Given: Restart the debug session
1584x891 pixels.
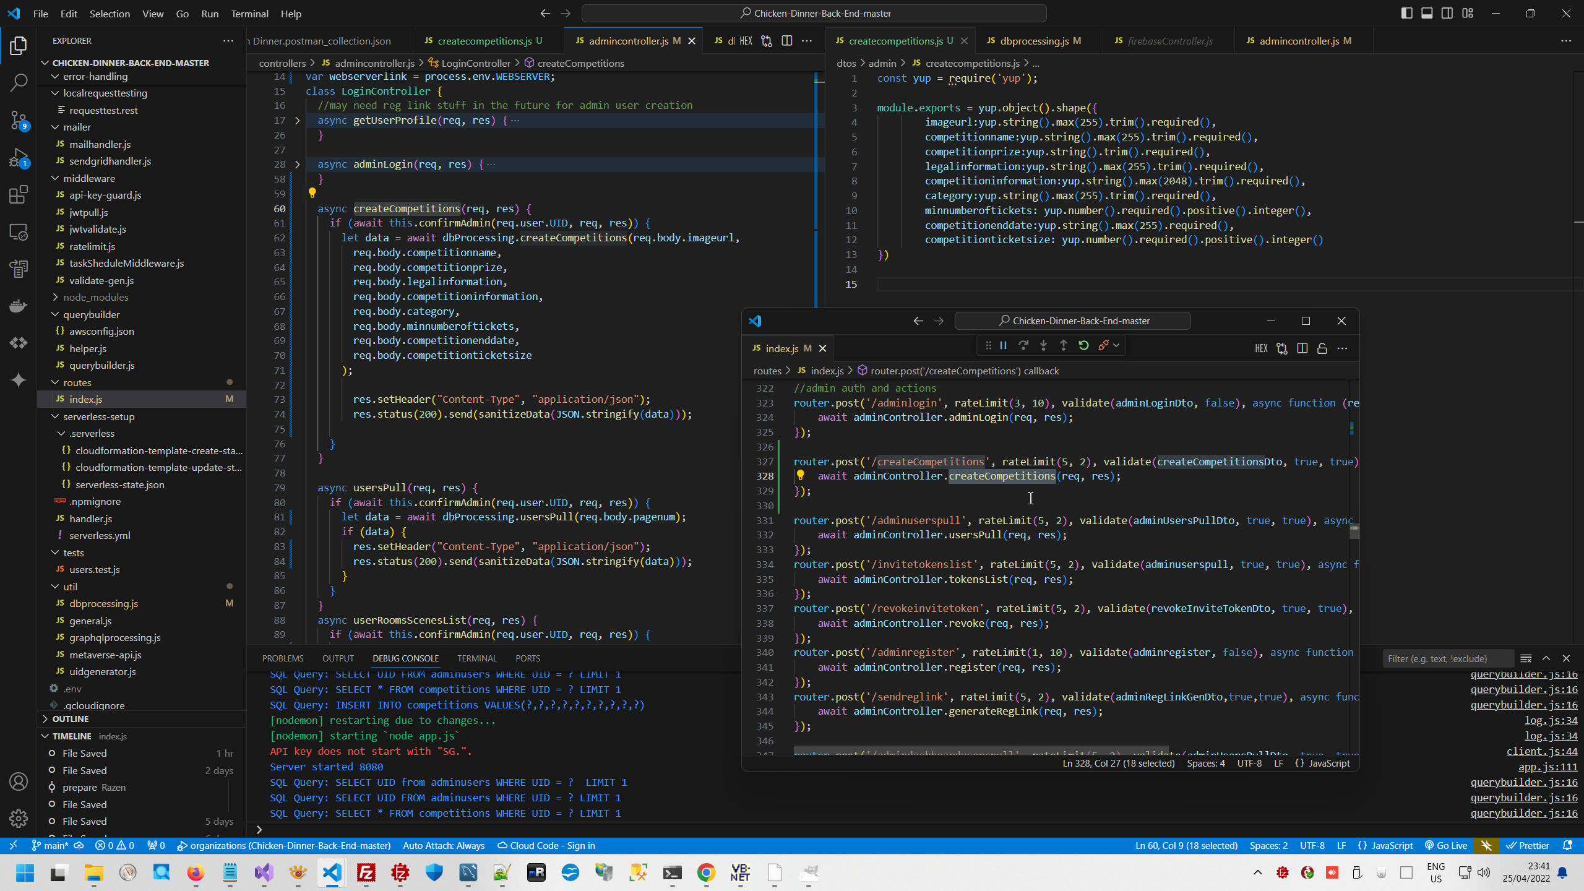Looking at the screenshot, I should point(1083,345).
